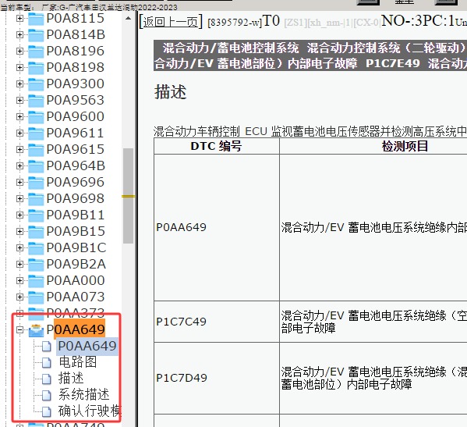
Task: Click the P0A9B2A folder icon
Action: 36,265
